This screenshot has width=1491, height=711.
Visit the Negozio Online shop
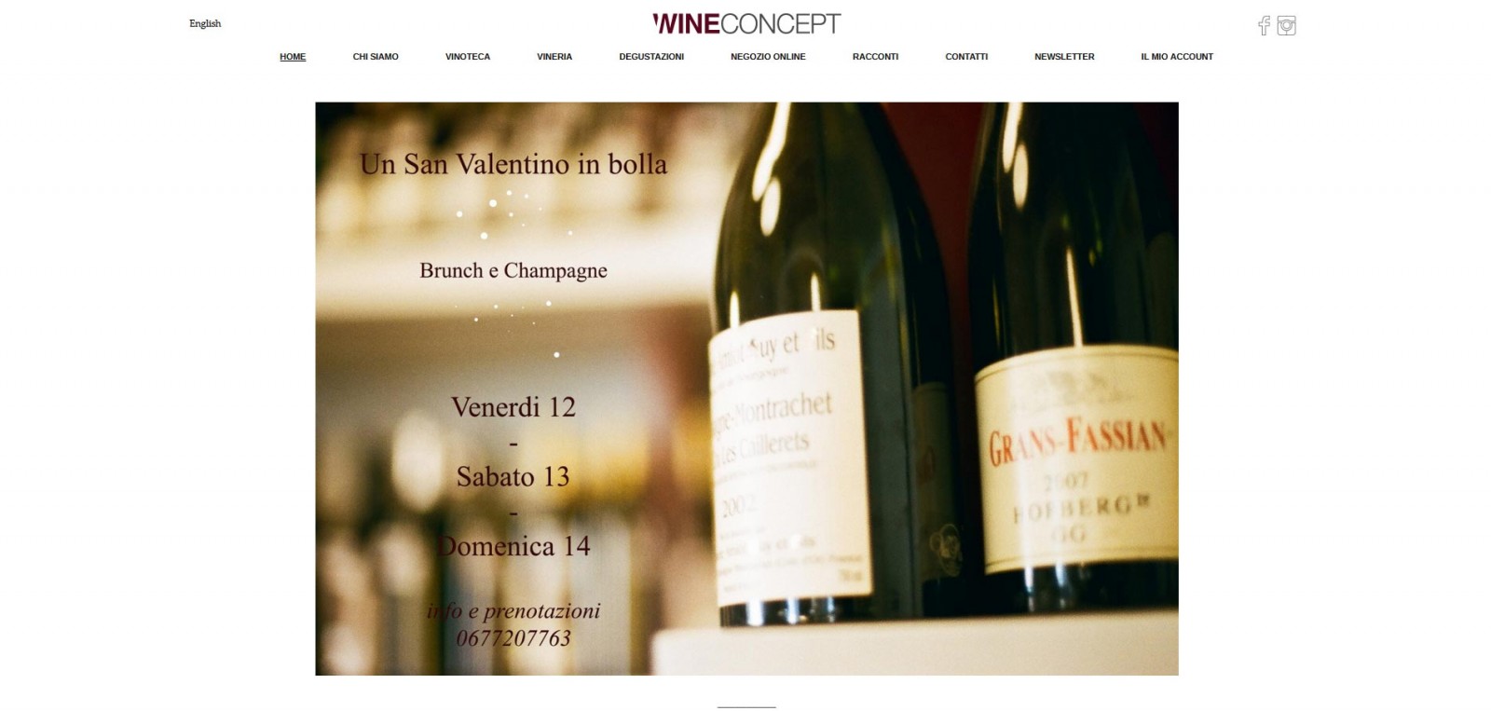[x=768, y=57]
